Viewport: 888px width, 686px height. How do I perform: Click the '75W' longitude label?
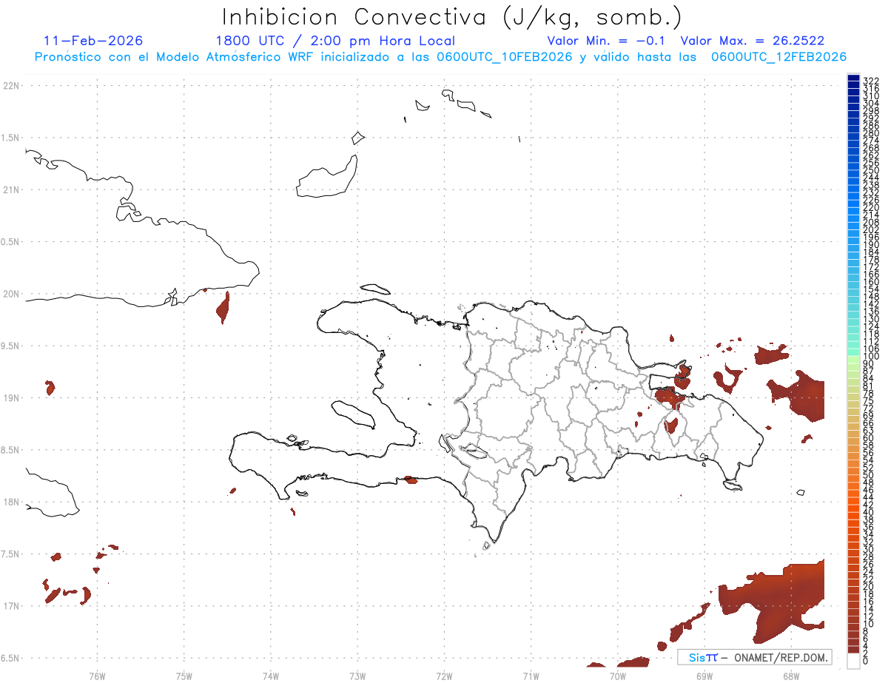point(184,676)
